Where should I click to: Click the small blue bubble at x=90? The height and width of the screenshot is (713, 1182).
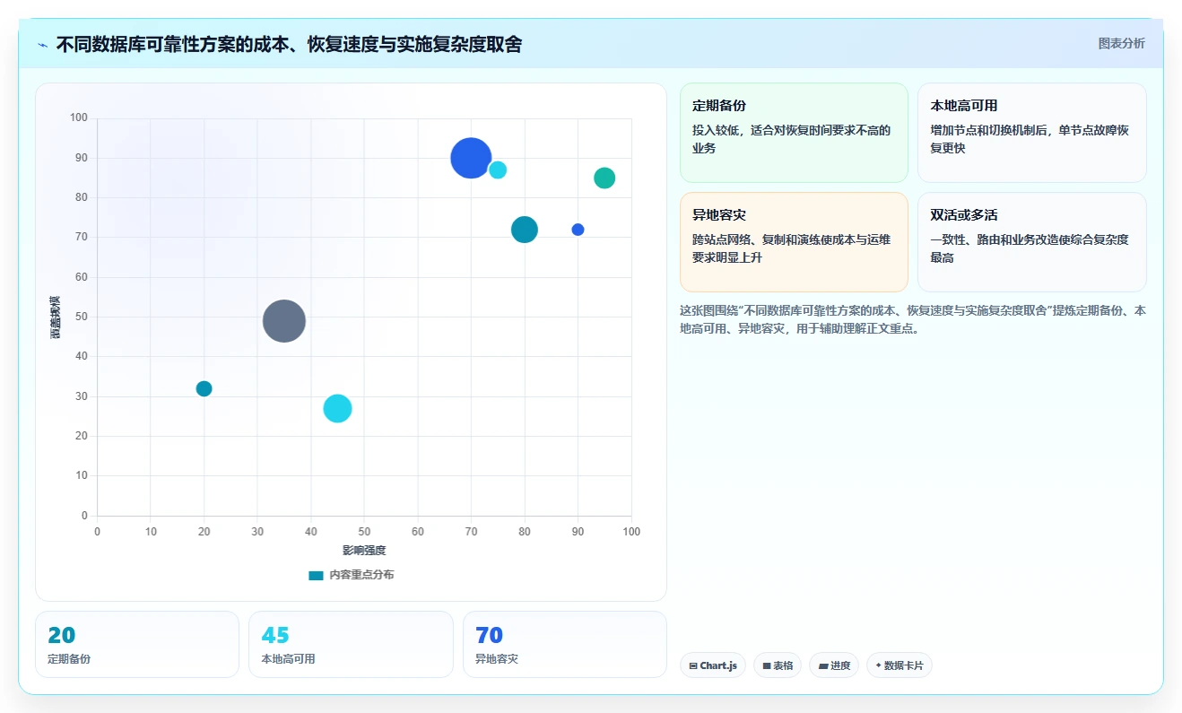pos(578,230)
